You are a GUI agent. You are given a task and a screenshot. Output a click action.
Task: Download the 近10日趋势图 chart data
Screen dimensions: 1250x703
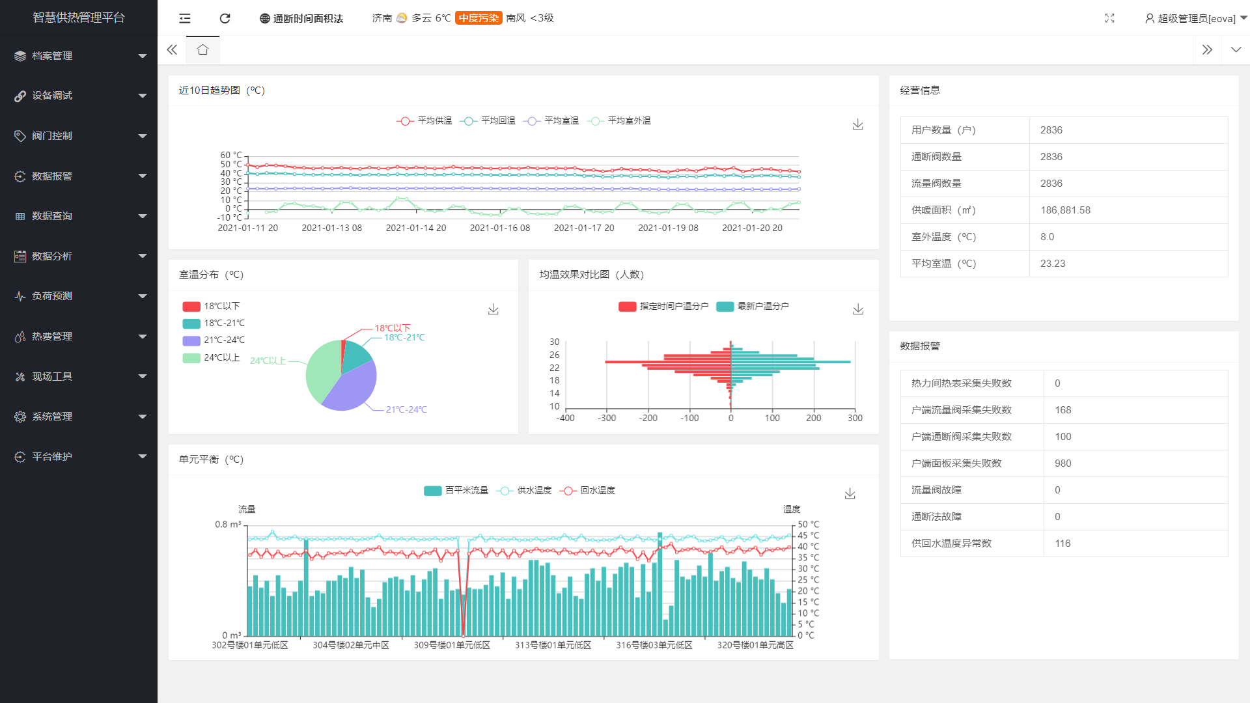tap(857, 124)
